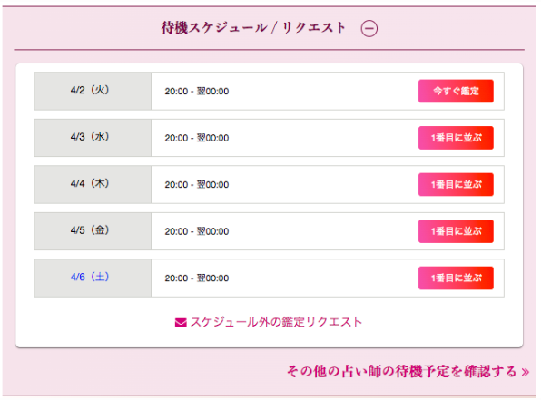Screen dimensions: 541x400
Task: Join the queue for 4/6 Saturday
Action: click(456, 278)
